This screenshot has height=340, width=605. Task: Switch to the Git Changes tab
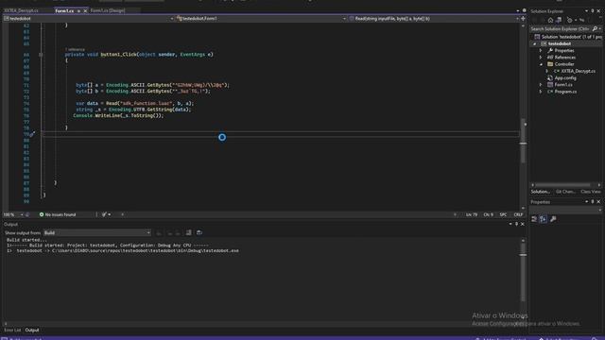pos(565,192)
